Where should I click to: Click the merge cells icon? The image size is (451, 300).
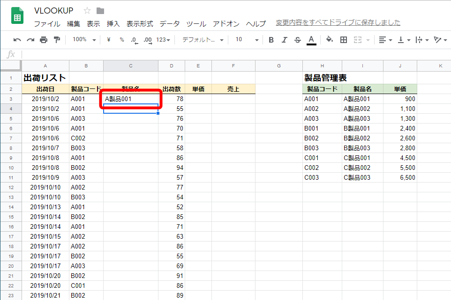click(x=358, y=40)
